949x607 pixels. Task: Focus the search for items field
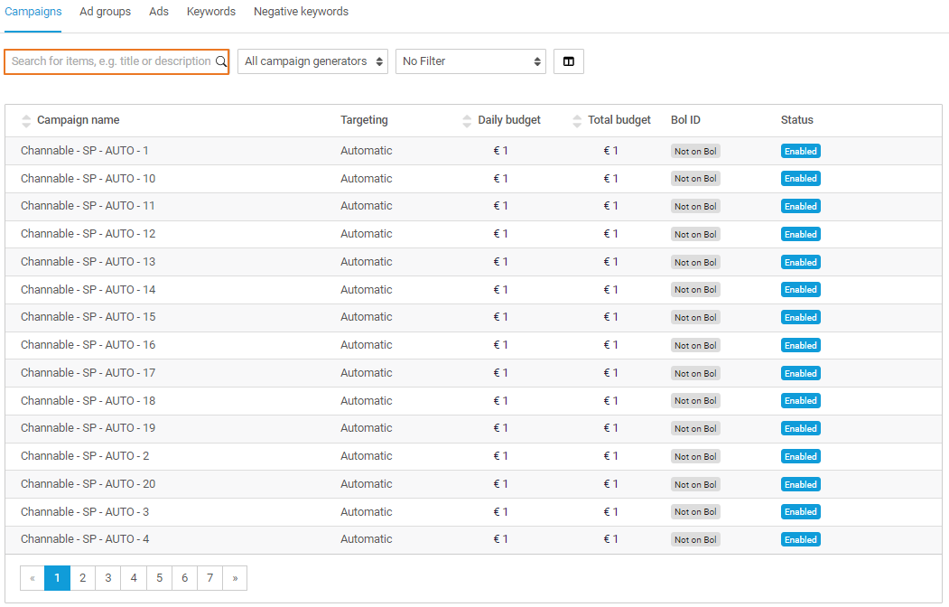[x=110, y=61]
